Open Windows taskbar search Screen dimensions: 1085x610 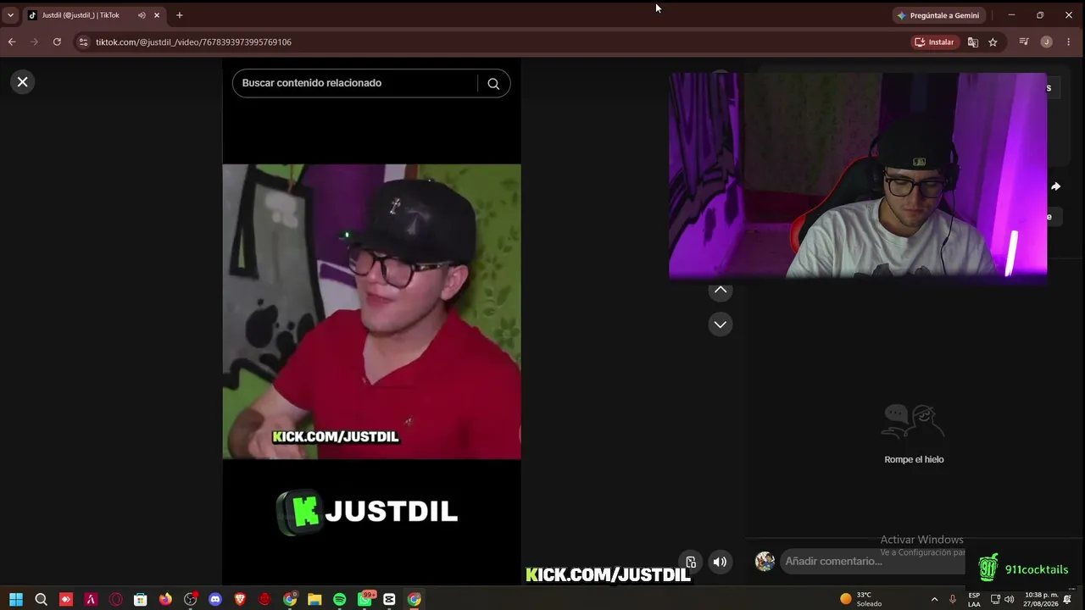[41, 599]
